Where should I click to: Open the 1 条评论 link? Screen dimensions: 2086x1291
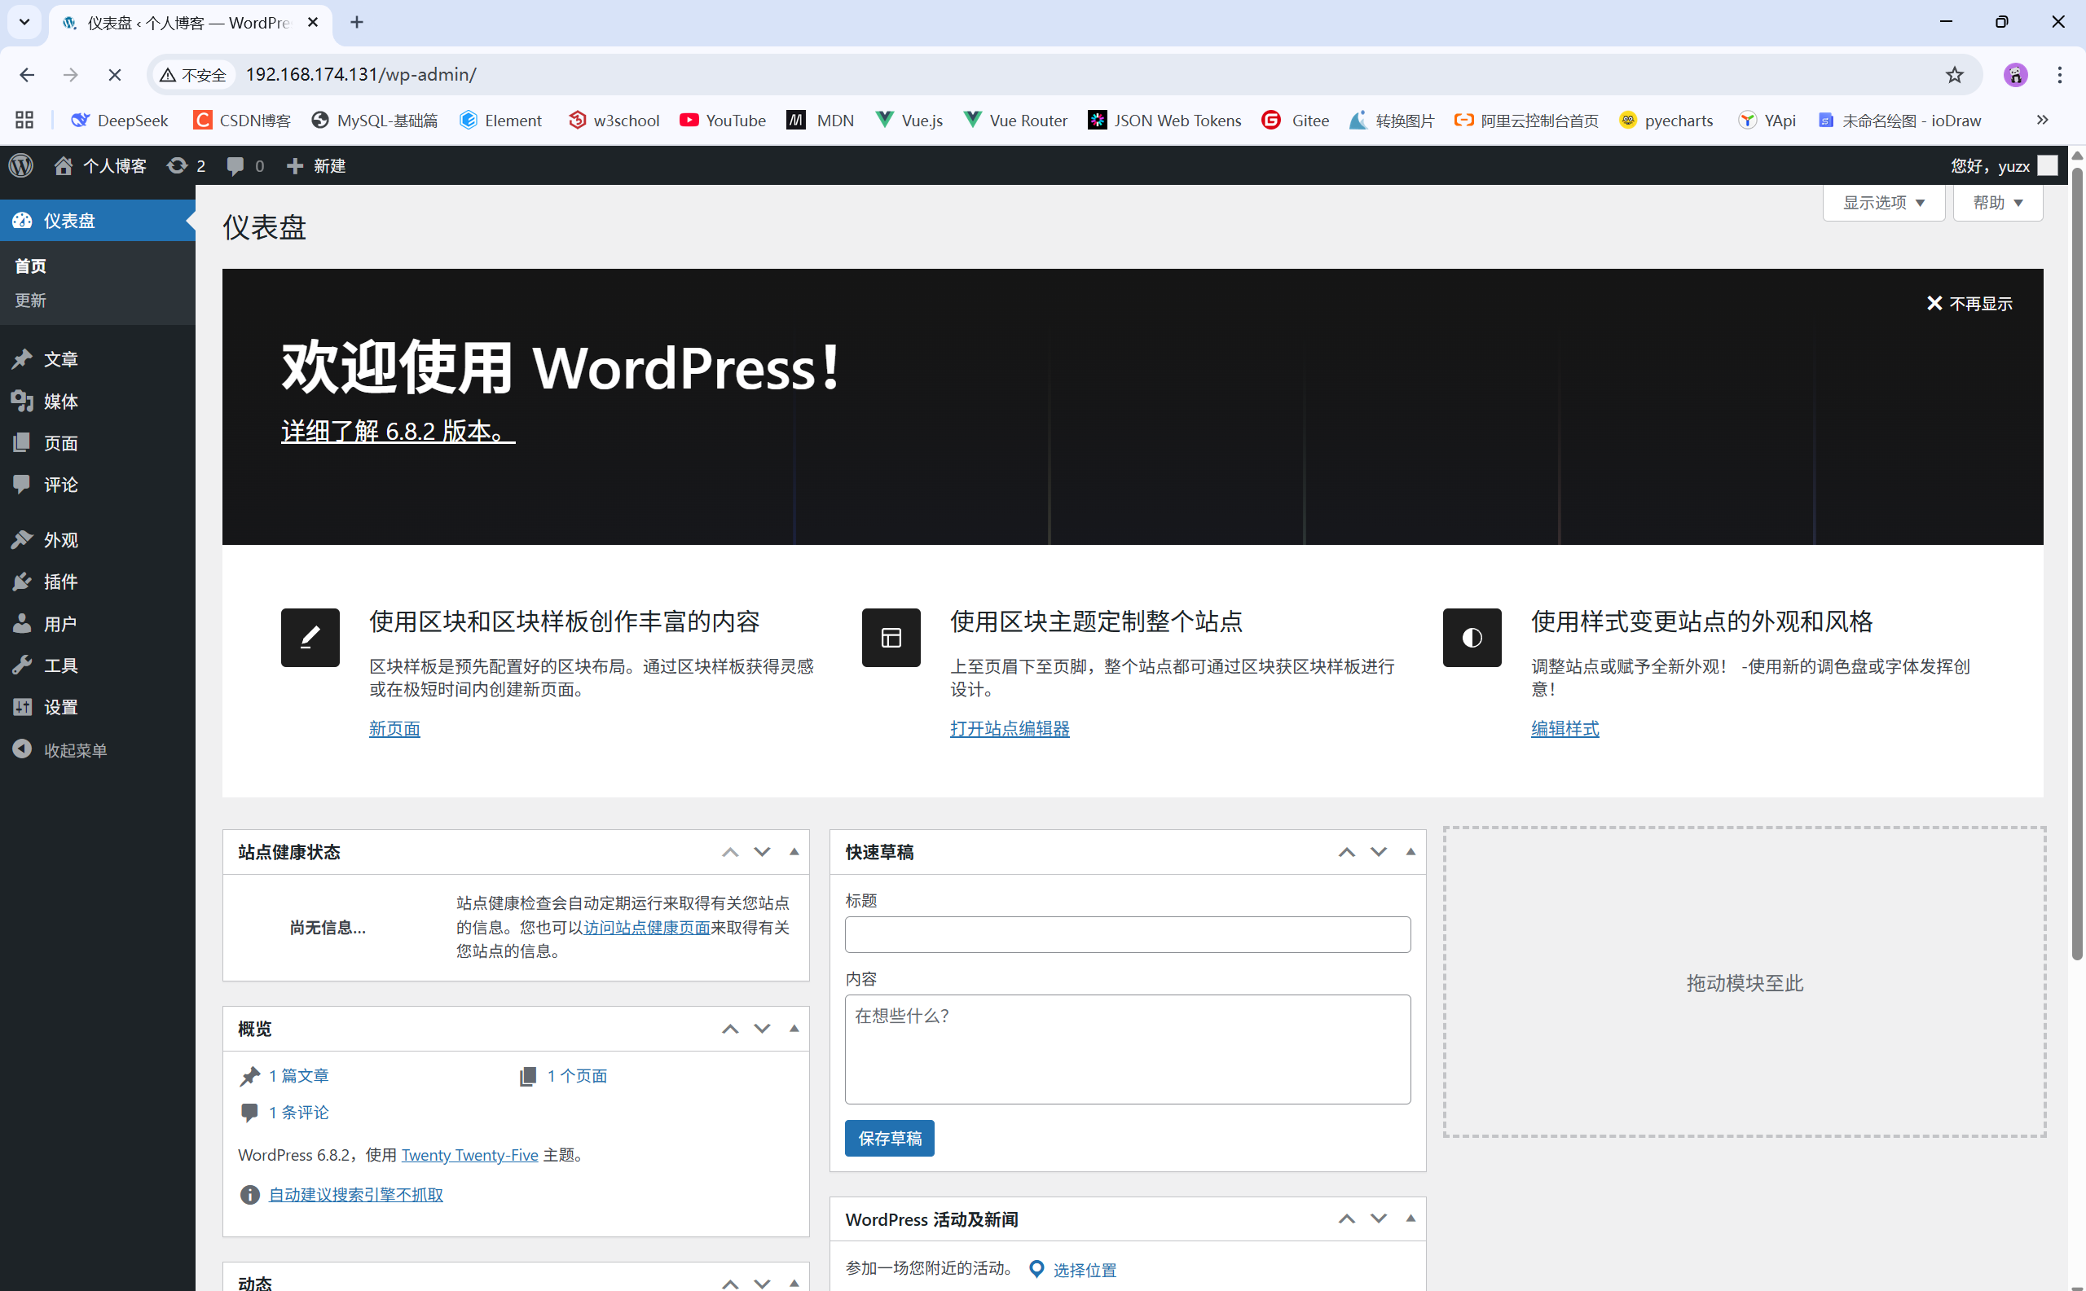(298, 1113)
